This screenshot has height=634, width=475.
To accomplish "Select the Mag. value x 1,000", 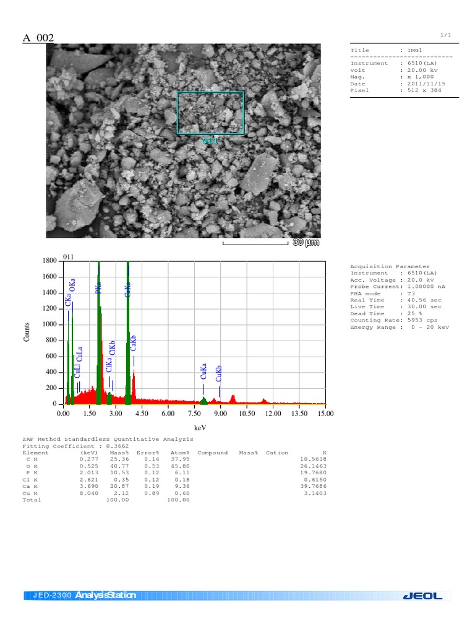I will tap(421, 77).
